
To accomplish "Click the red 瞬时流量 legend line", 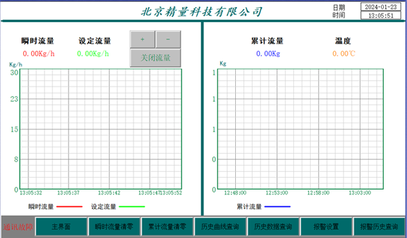I will point(69,206).
